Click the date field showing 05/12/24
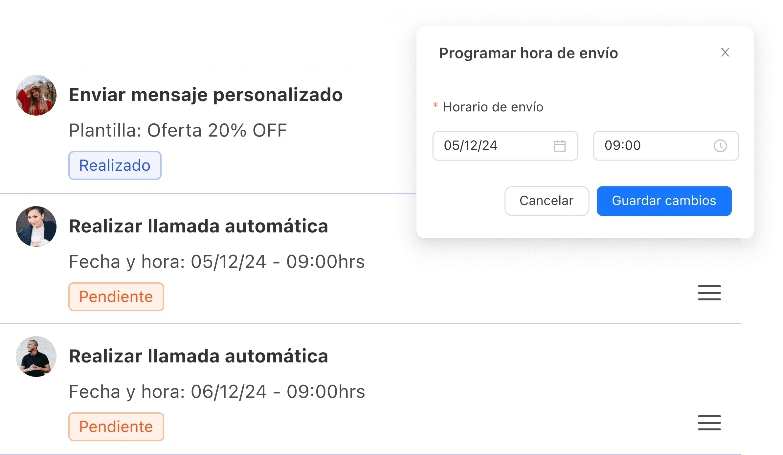This screenshot has width=783, height=455. tap(493, 146)
